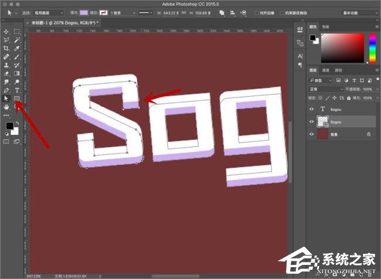381x279 pixels.
Task: Click the purple fill color swatch
Action: [84, 12]
